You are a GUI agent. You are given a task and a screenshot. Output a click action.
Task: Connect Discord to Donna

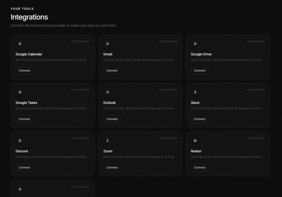point(24,168)
